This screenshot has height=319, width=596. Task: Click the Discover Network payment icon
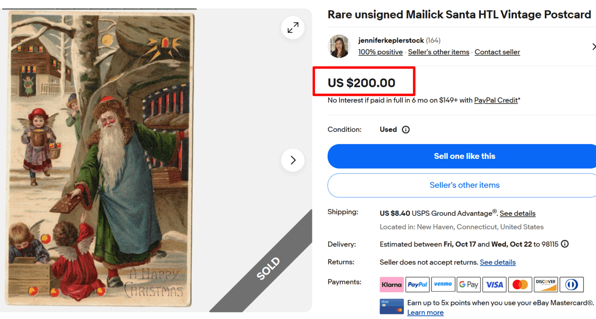(x=546, y=284)
